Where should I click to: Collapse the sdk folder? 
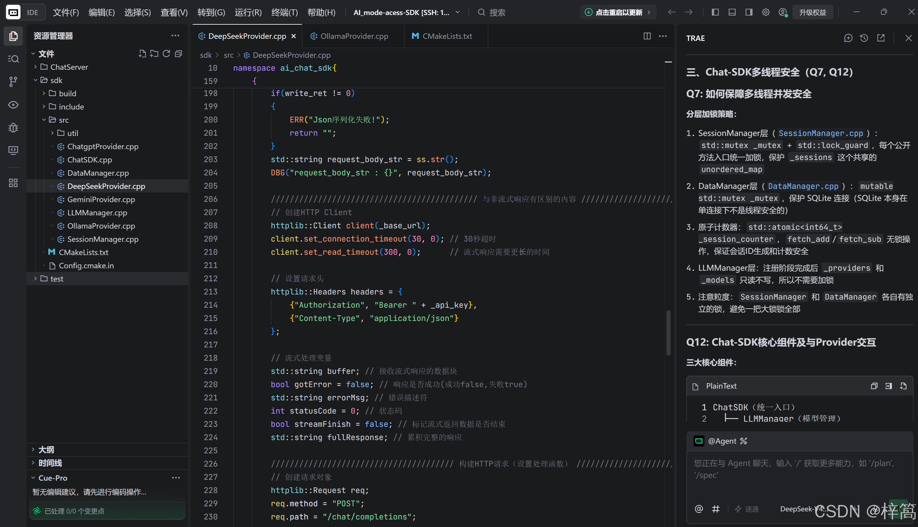tap(107, 80)
